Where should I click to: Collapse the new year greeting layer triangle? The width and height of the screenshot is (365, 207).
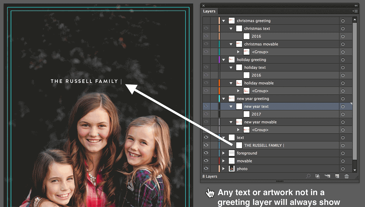pyautogui.click(x=224, y=99)
